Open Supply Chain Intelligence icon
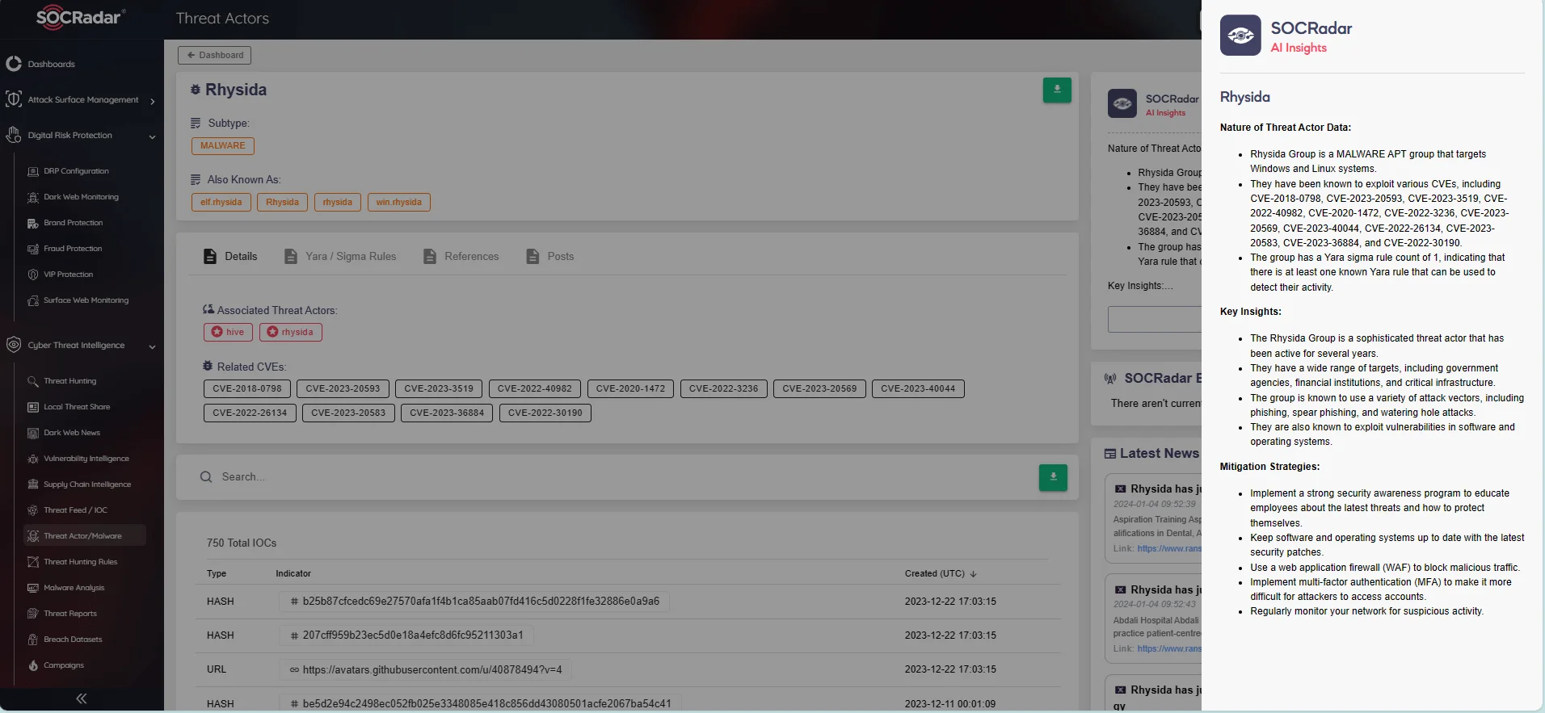The image size is (1545, 713). 33,484
